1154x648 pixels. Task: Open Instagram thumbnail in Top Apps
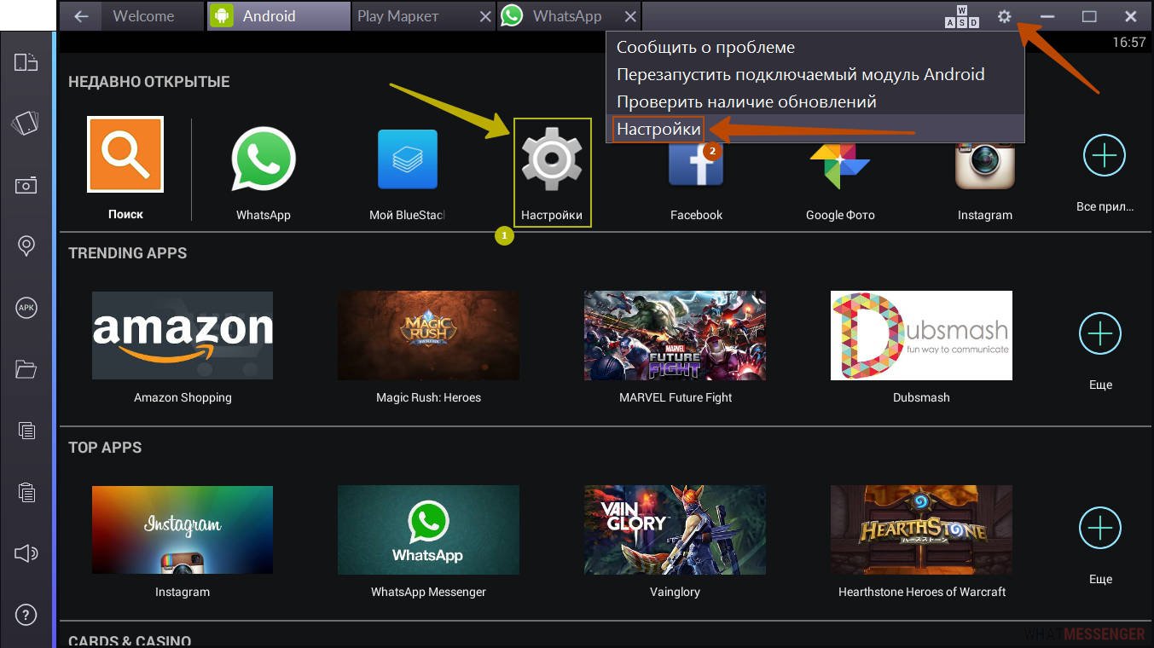click(183, 529)
